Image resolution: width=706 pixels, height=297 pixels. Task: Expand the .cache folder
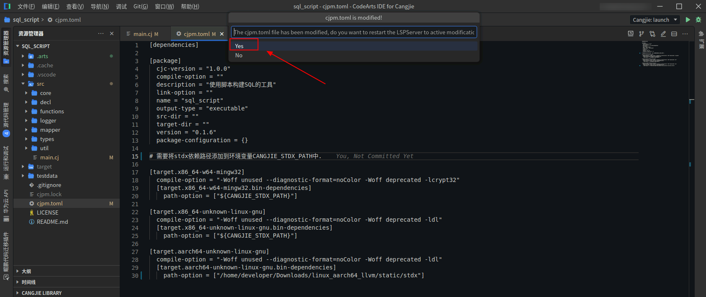tap(23, 65)
